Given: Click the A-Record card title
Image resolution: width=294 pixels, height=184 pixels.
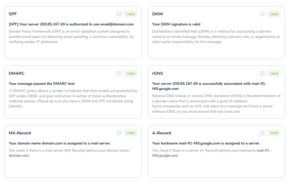Looking at the screenshot, I should 161,133.
